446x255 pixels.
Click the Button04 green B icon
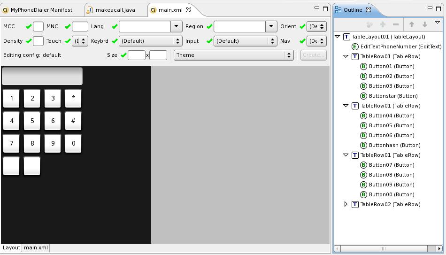363,116
